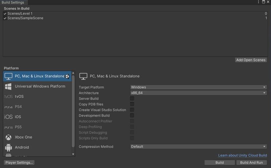Click the Build Settings window tab
271x168 pixels.
click(x=13, y=2)
